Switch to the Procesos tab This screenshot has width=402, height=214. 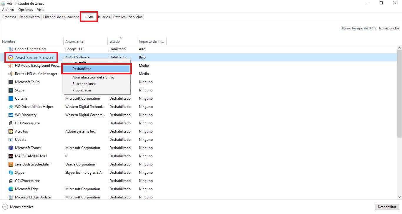pyautogui.click(x=9, y=17)
